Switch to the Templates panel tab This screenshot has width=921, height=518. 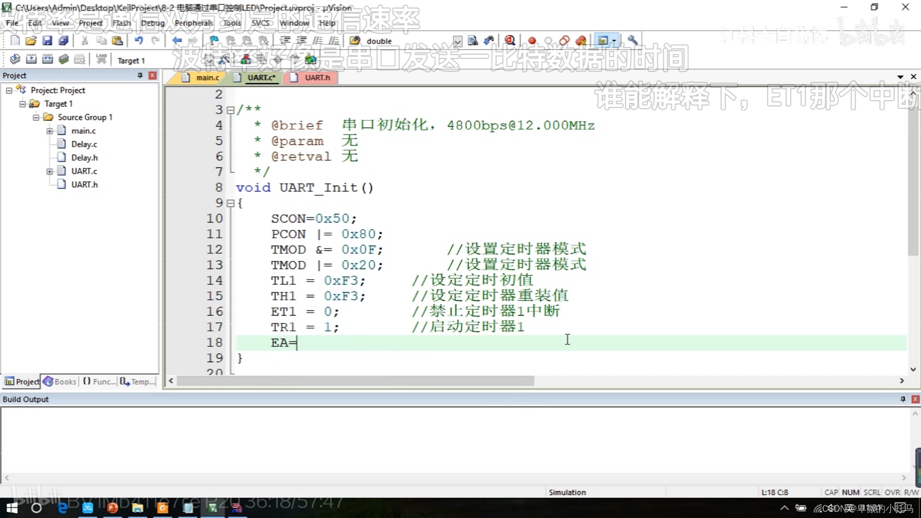[x=138, y=382]
